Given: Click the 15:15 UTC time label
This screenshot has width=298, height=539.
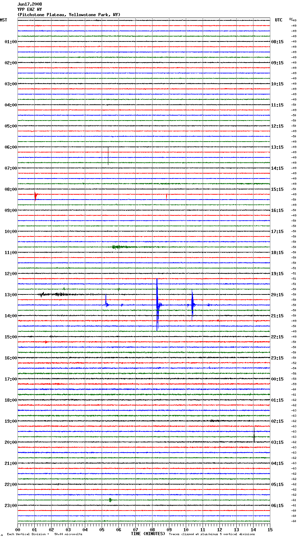Looking at the screenshot, I should pyautogui.click(x=277, y=189).
